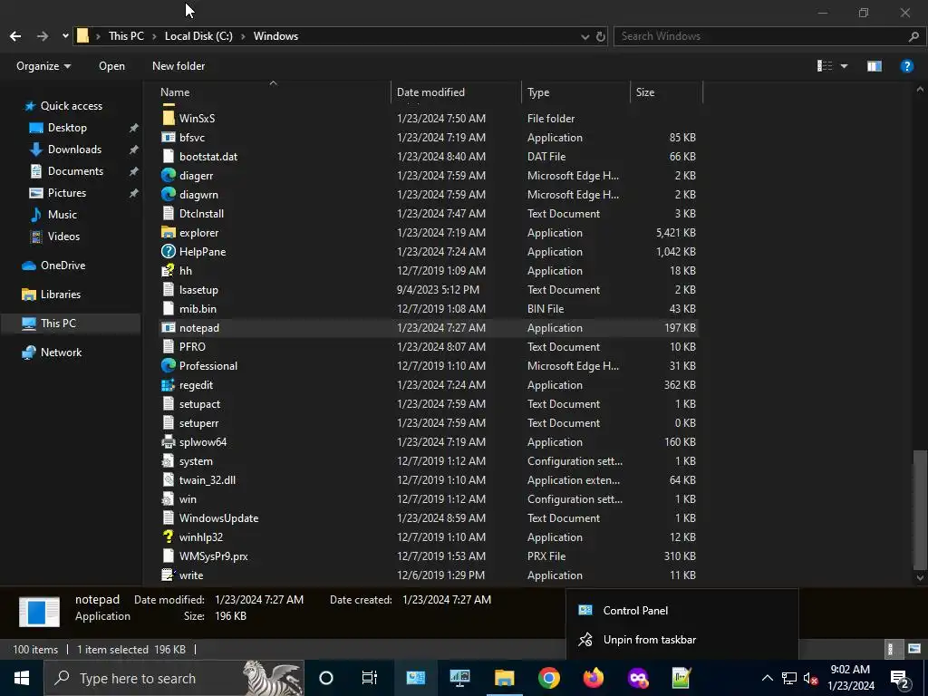Open Task View on the taskbar
Image resolution: width=928 pixels, height=696 pixels.
tap(370, 678)
